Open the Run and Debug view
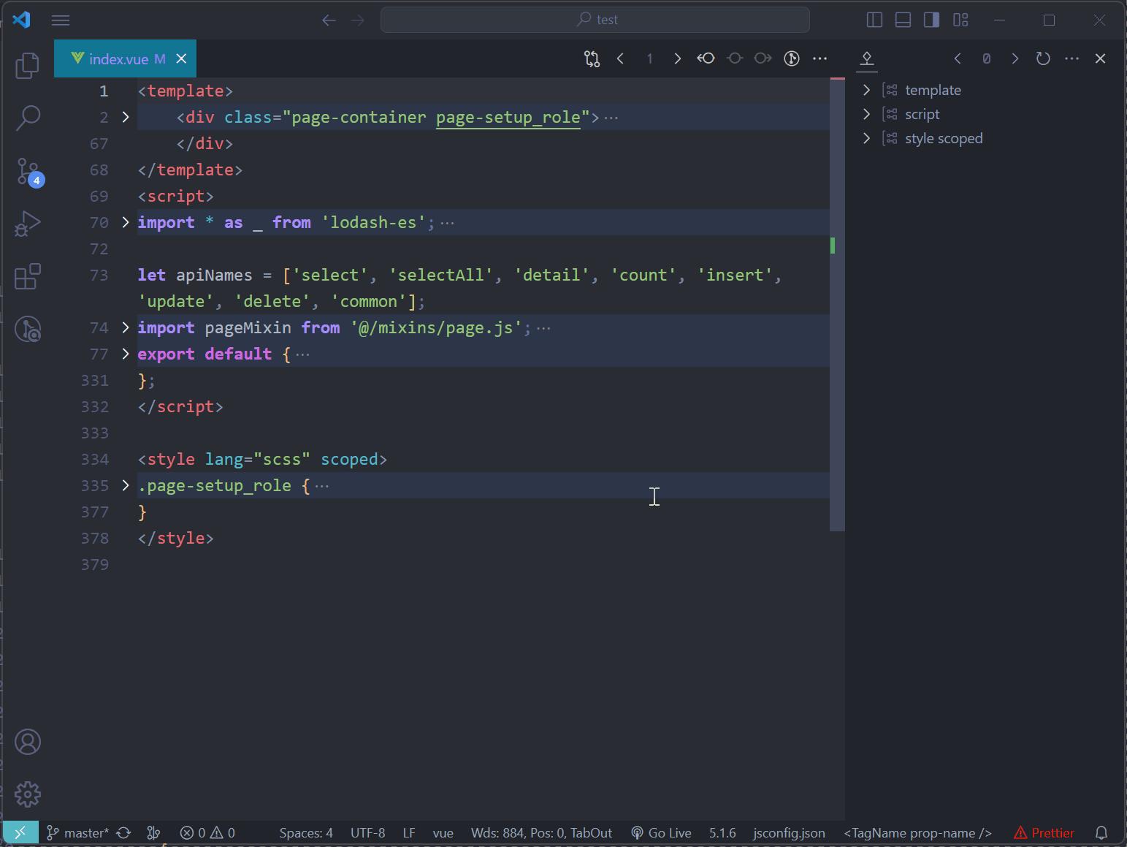1127x847 pixels. 27,224
